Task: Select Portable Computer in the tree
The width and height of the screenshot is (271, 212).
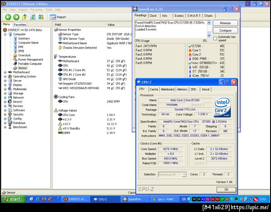Action: (30, 63)
